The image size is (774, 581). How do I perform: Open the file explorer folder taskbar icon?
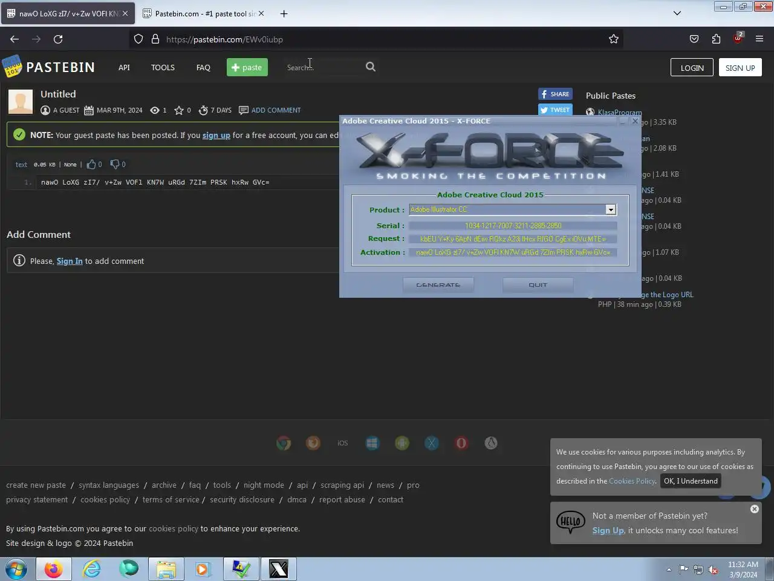click(x=166, y=570)
